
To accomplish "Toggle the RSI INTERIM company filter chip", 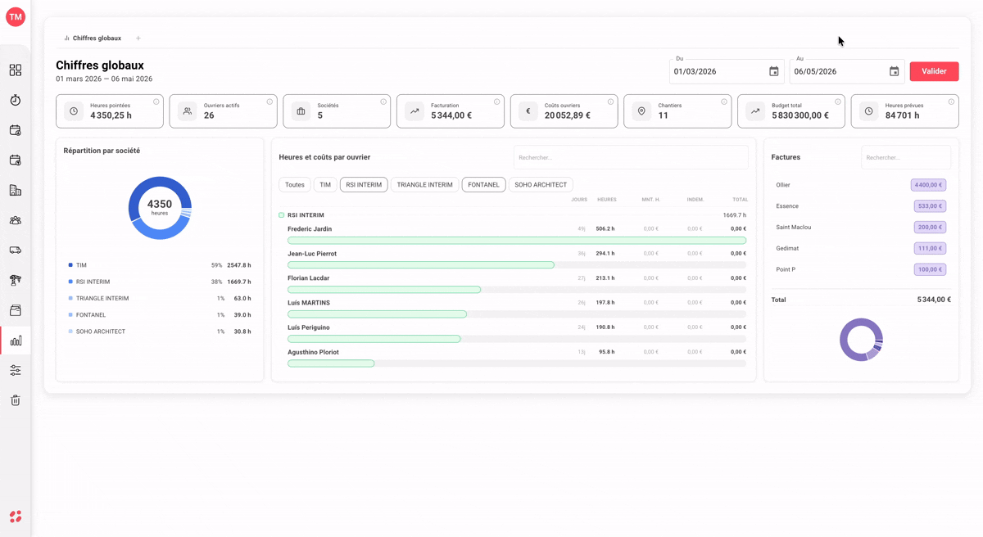I will pyautogui.click(x=364, y=185).
